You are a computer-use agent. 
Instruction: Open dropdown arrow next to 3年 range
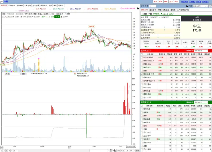coord(134,151)
